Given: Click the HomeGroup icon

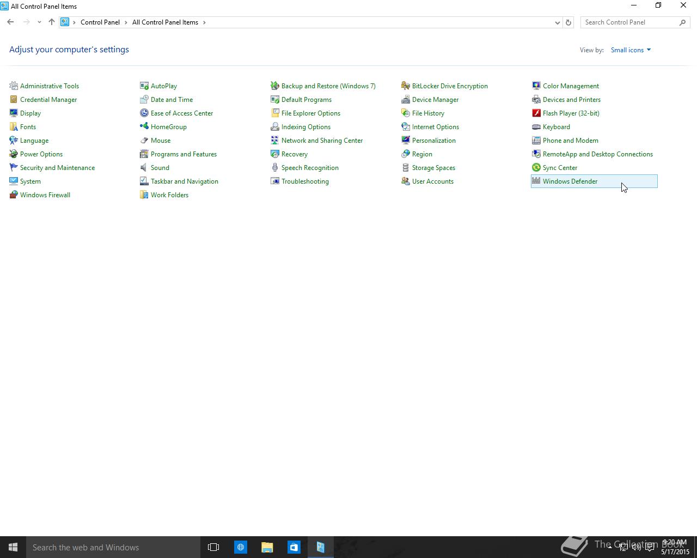Looking at the screenshot, I should coord(144,126).
